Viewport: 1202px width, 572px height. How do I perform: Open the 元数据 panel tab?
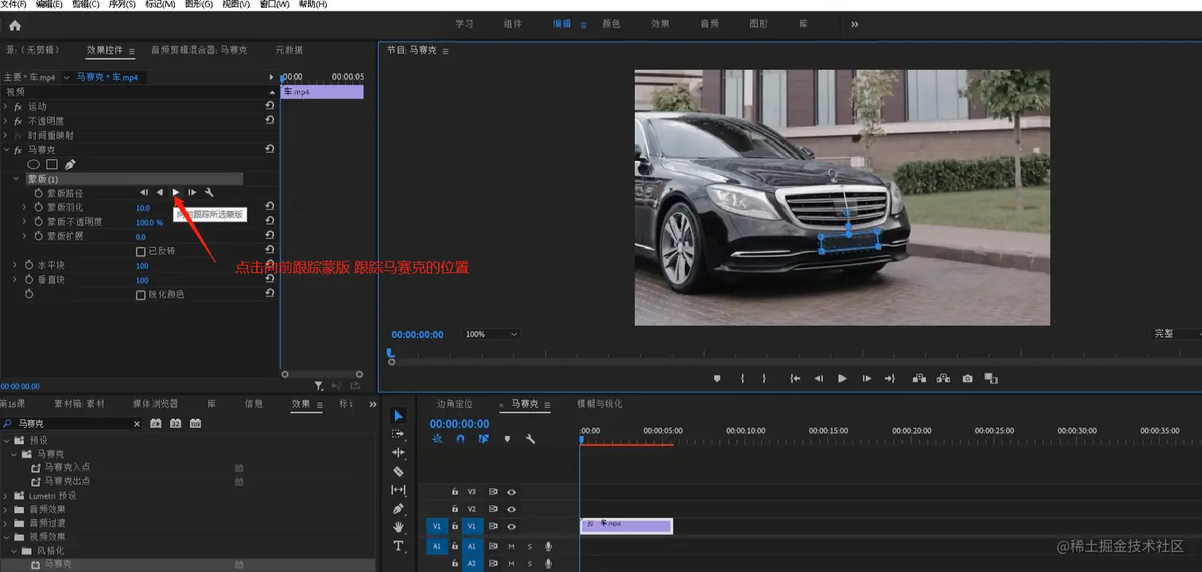point(289,50)
